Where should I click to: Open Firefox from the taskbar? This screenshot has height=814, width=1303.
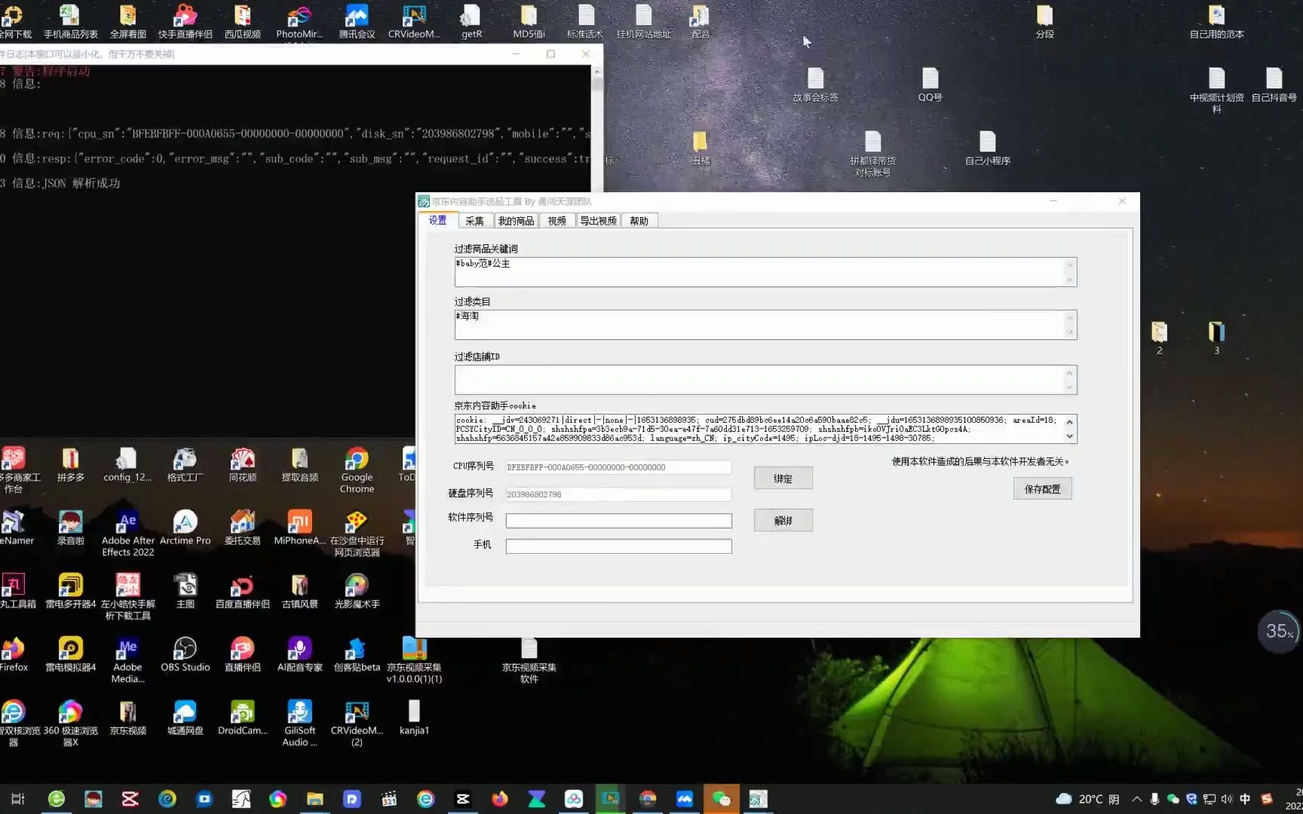pos(500,799)
